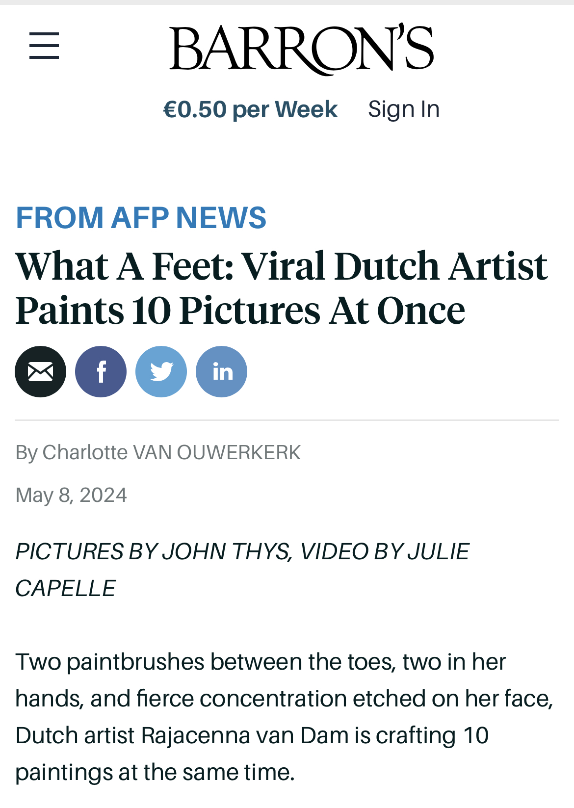Share article via email icon
The height and width of the screenshot is (808, 574).
tap(40, 371)
